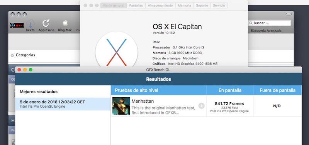Select the Manhattan test thumbnail
Screen dimensions: 309x145
[x=121, y=106]
